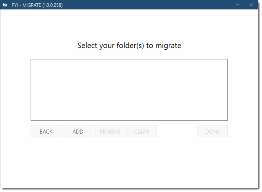
Task: Select the ADD button to add folders
Action: coord(78,131)
